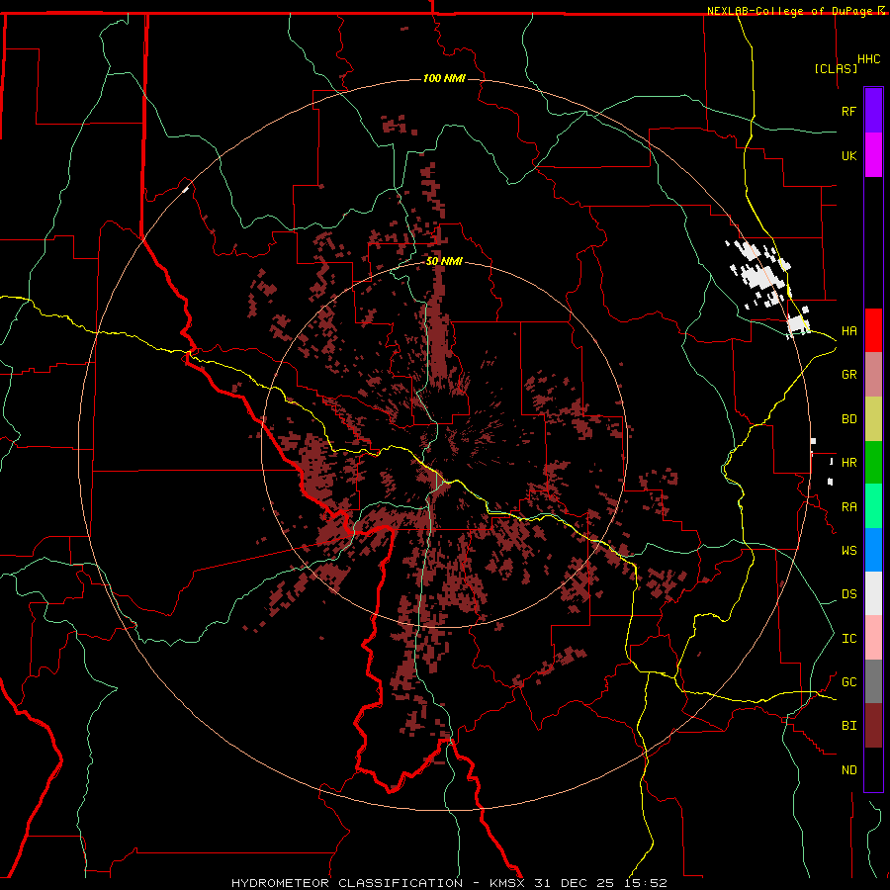
Task: Click the NEXLAB-College of DuPage credit text
Action: [x=792, y=11]
